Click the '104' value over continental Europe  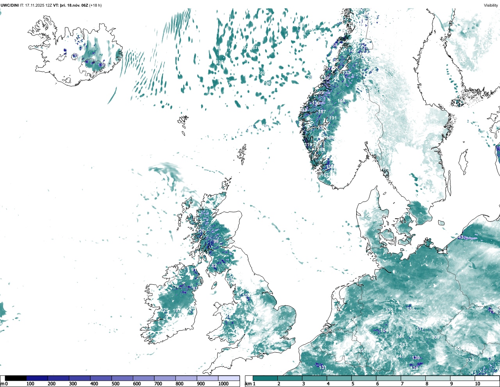pyautogui.click(x=384, y=331)
